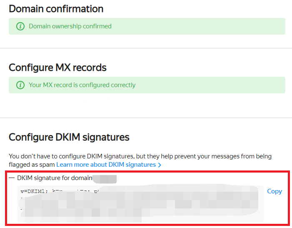The height and width of the screenshot is (228, 292).
Task: Click the Domain confirmation heading
Action: click(56, 8)
